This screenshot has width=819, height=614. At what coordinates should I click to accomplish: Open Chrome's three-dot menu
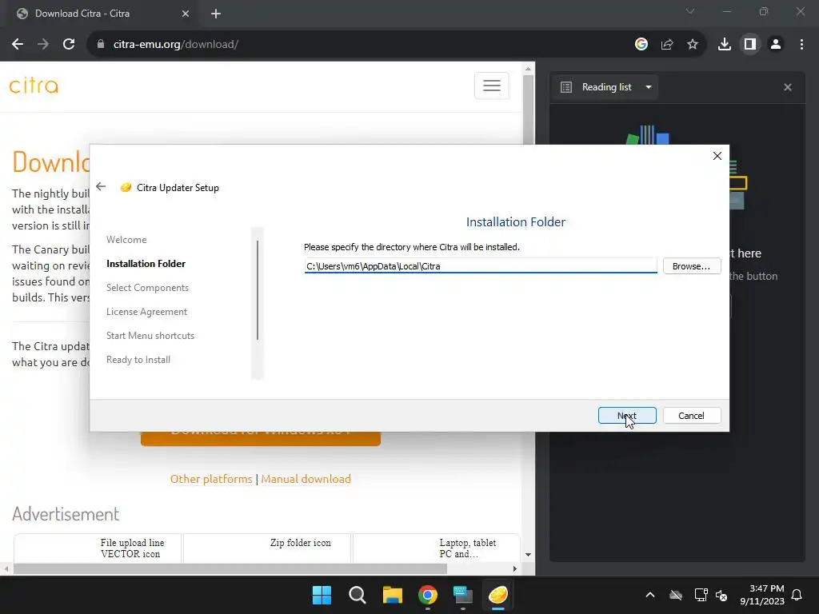(x=801, y=45)
